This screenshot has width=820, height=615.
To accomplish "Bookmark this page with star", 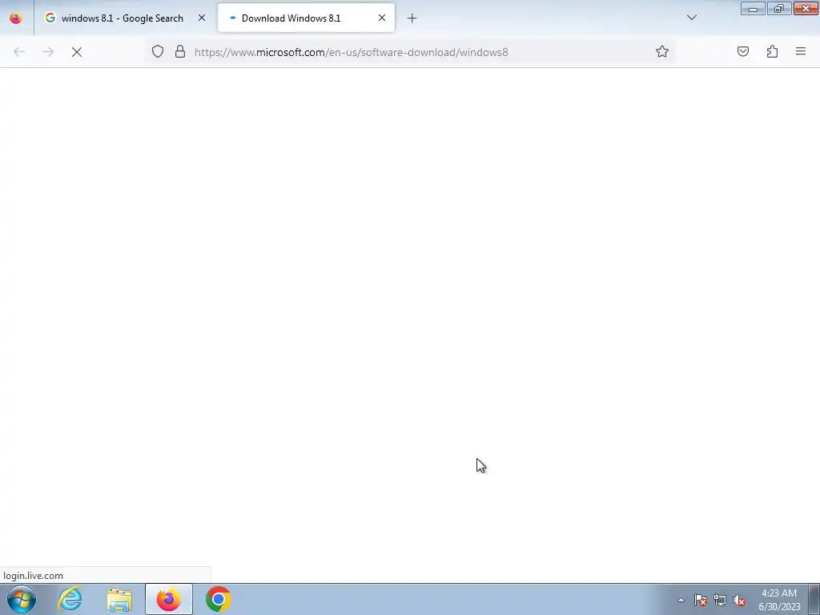I will click(662, 52).
